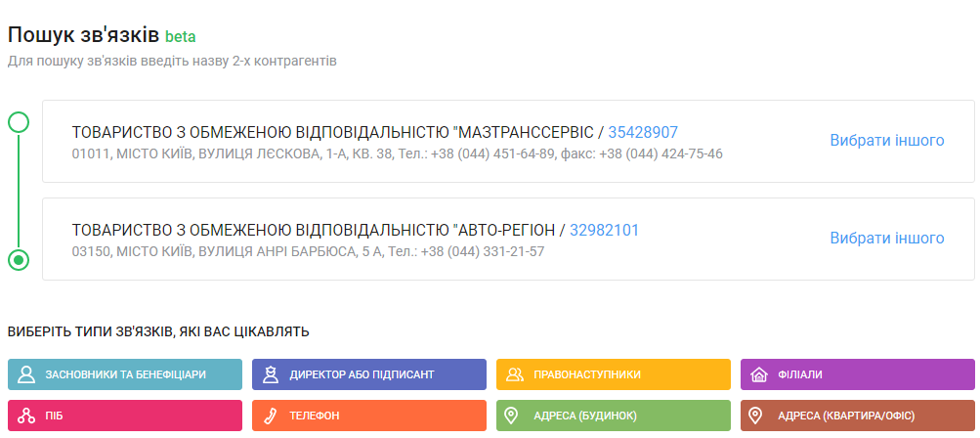Open company code 32982101 link
Screen dimensions: 980x438
click(x=604, y=230)
